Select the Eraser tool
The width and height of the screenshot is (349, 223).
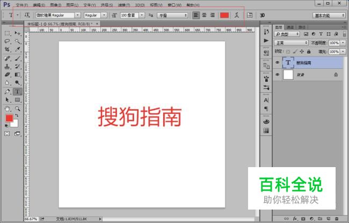coord(7,75)
